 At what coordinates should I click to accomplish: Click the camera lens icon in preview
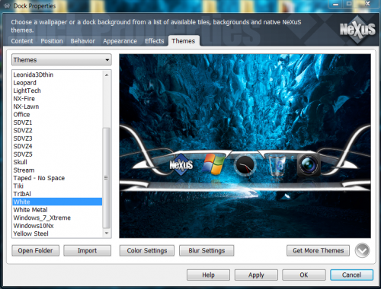pyautogui.click(x=309, y=164)
